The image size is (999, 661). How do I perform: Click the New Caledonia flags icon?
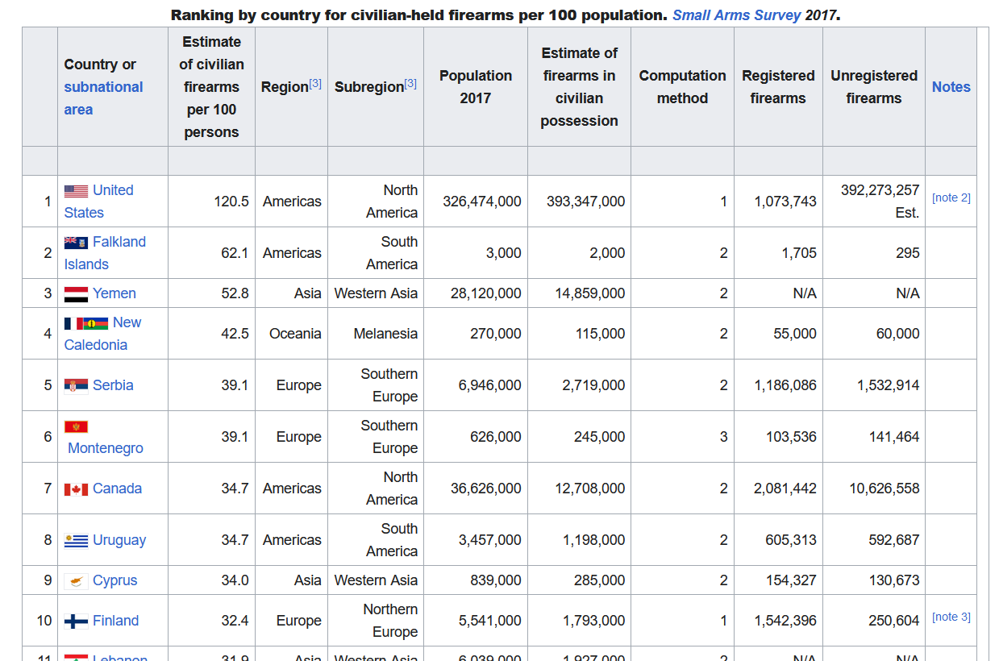(x=86, y=323)
